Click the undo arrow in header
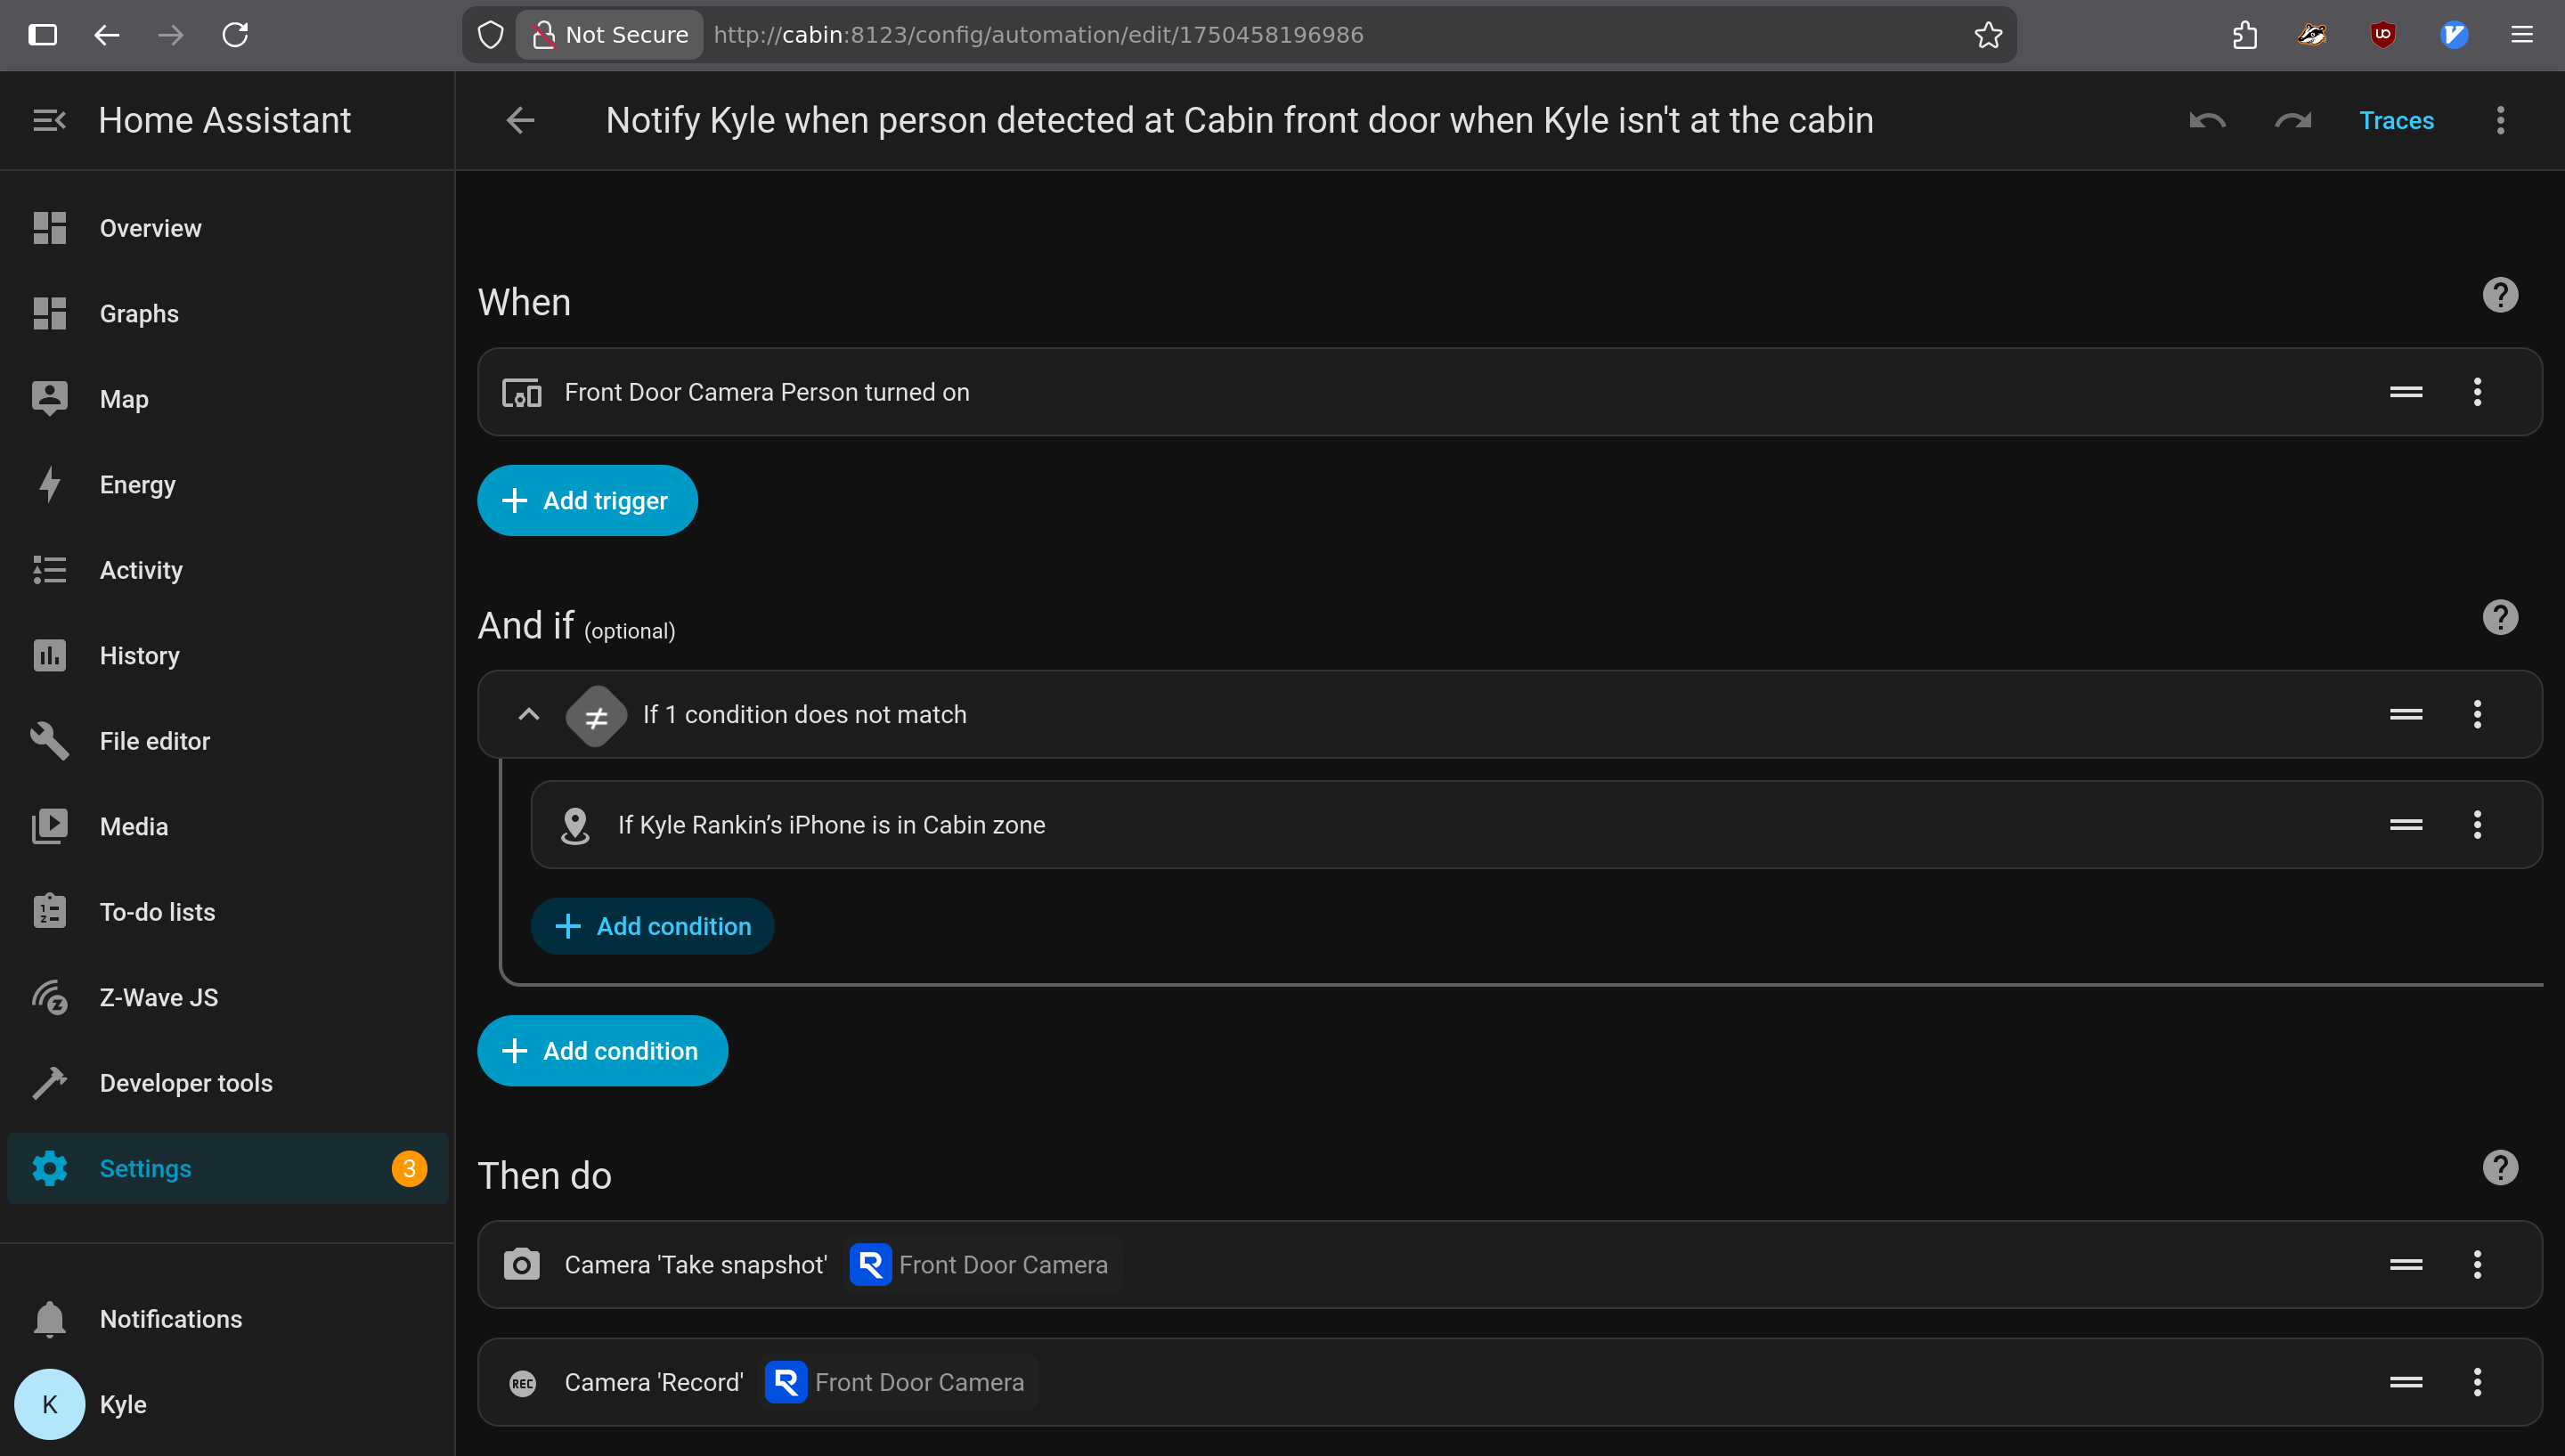This screenshot has height=1456, width=2565. (x=2207, y=121)
